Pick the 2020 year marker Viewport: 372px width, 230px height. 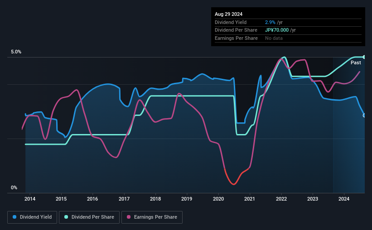218,198
